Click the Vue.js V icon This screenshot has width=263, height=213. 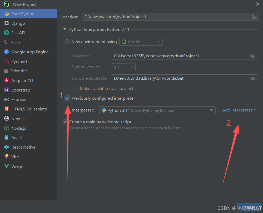[x=7, y=166]
